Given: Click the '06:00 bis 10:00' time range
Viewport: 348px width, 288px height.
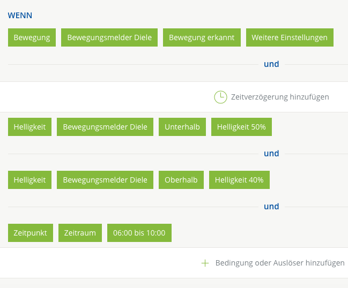Looking at the screenshot, I should coord(139,233).
